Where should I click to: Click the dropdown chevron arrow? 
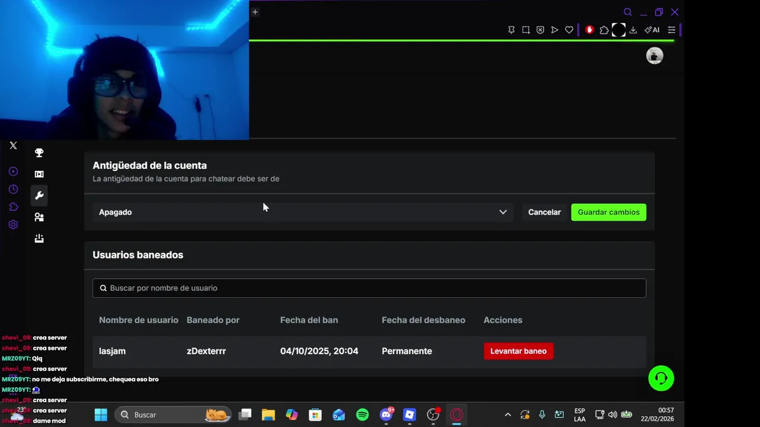click(503, 212)
